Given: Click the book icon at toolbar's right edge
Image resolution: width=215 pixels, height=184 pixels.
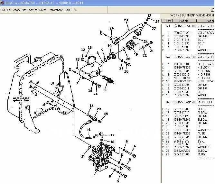Looking at the screenshot, I should (212, 10).
